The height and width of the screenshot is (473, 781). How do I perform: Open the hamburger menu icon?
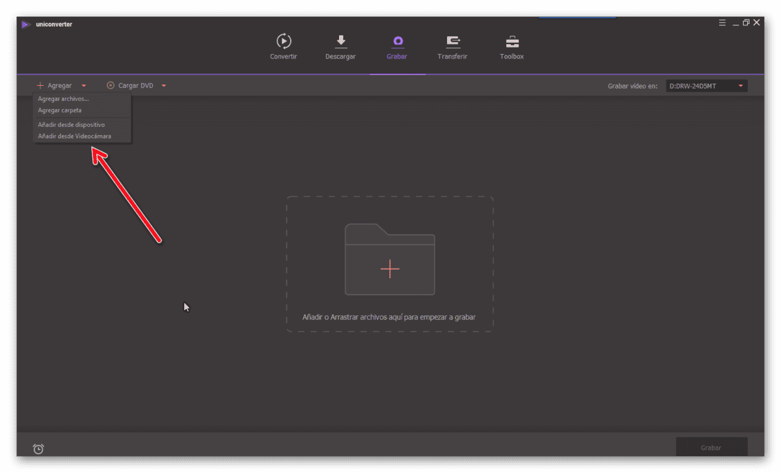722,23
